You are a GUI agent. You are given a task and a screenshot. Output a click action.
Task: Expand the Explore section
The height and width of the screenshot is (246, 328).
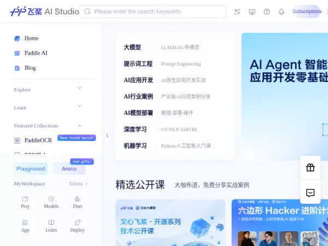(79, 88)
